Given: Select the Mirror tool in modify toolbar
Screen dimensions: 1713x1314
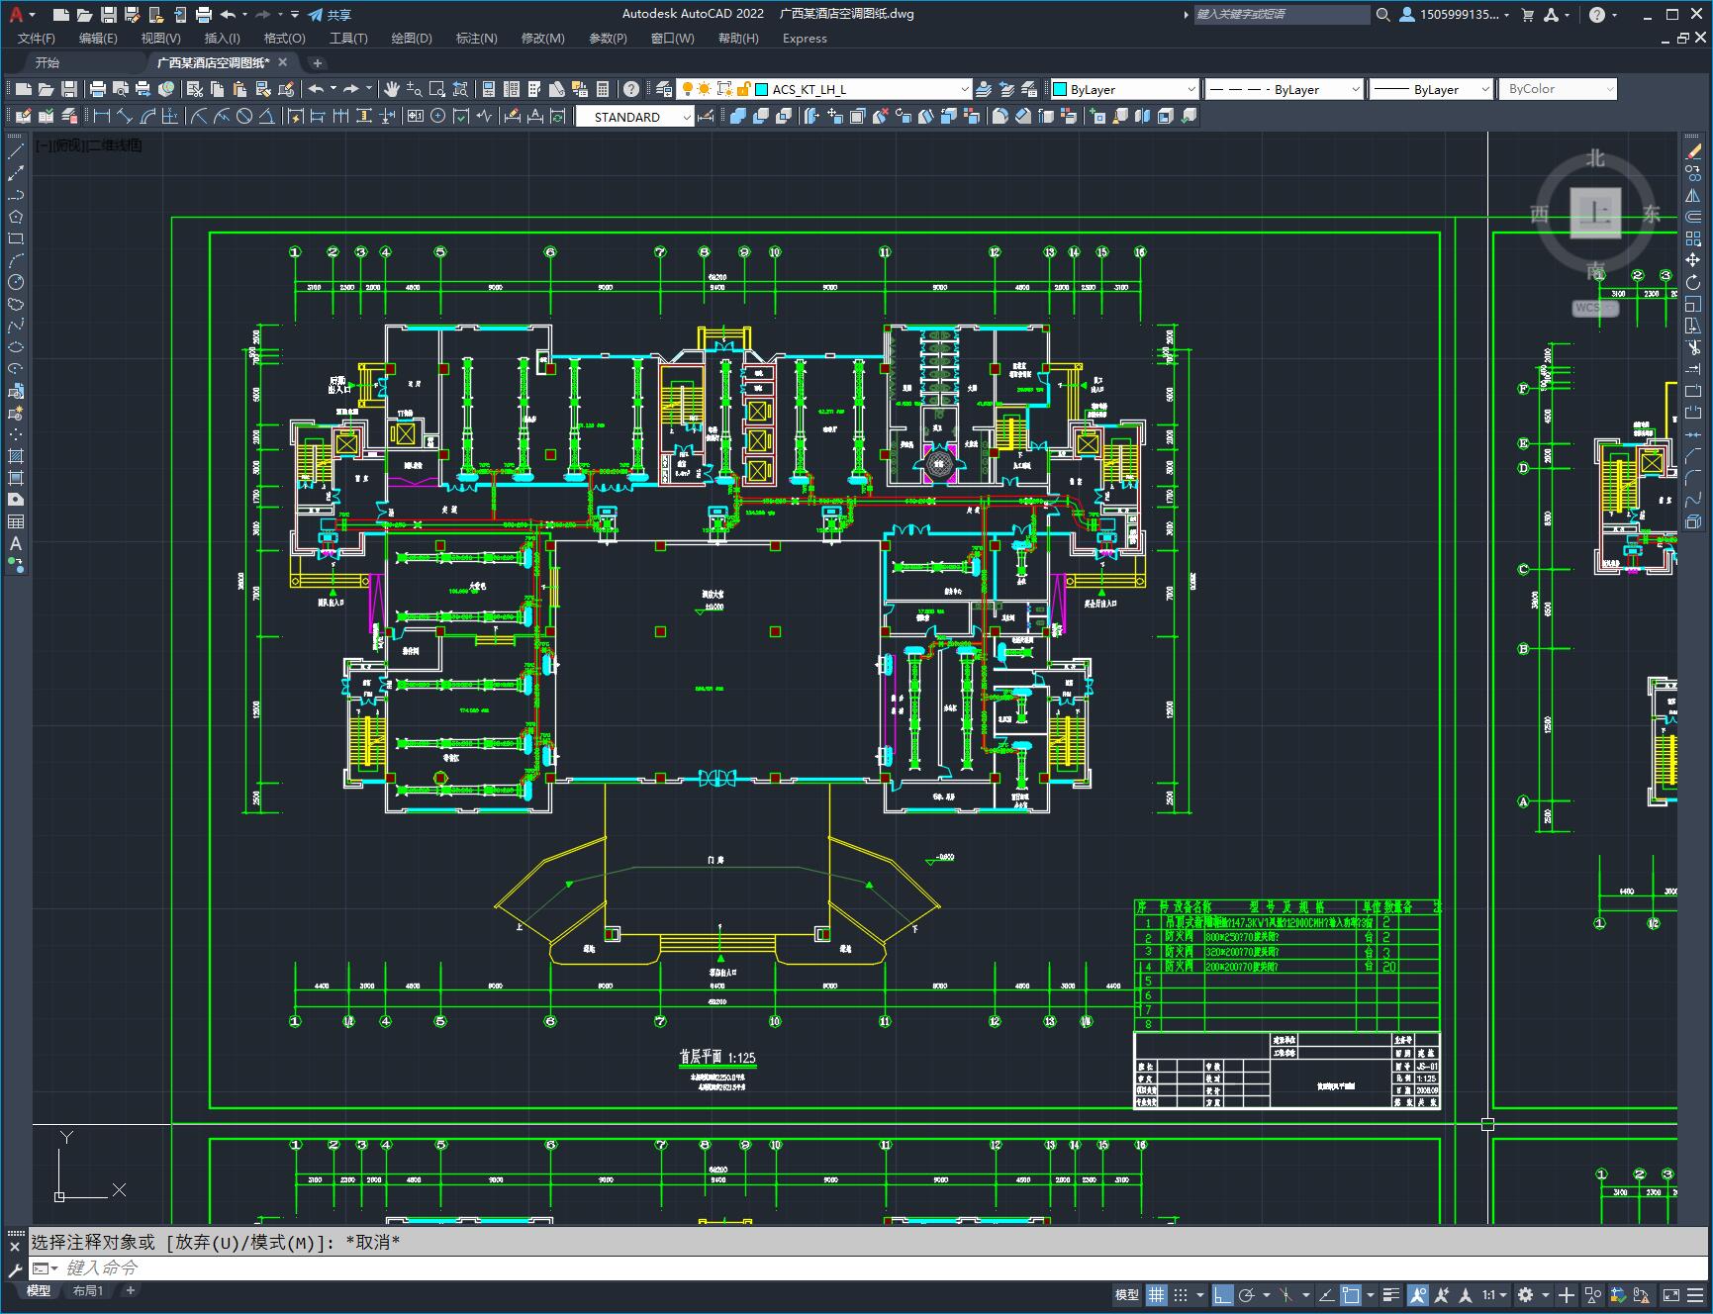Looking at the screenshot, I should click(1693, 195).
